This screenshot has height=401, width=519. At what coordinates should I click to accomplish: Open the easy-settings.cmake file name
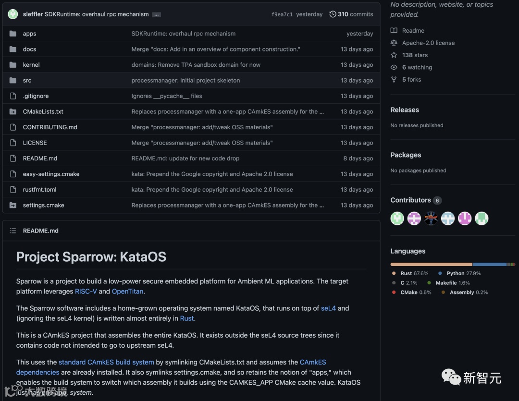[51, 174]
